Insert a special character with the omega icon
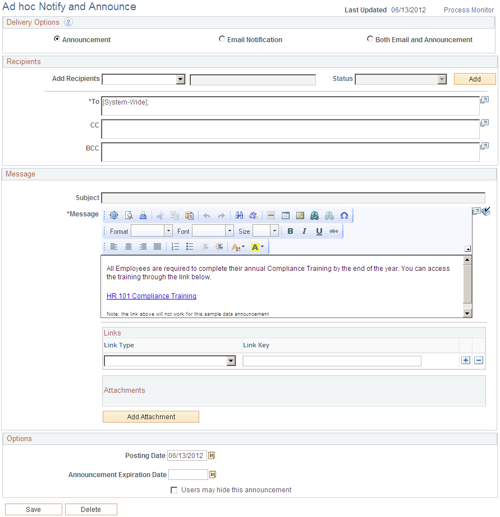 tap(344, 215)
